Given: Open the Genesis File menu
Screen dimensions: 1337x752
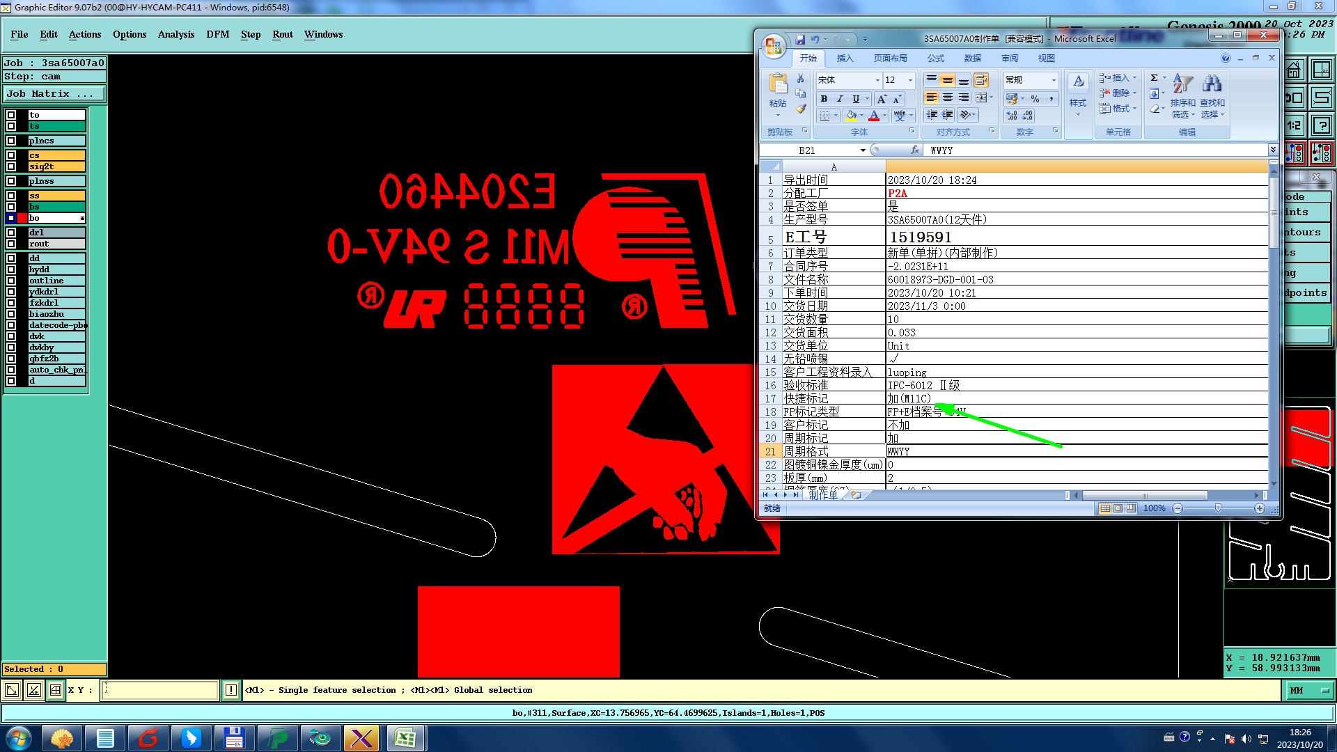Looking at the screenshot, I should tap(19, 34).
